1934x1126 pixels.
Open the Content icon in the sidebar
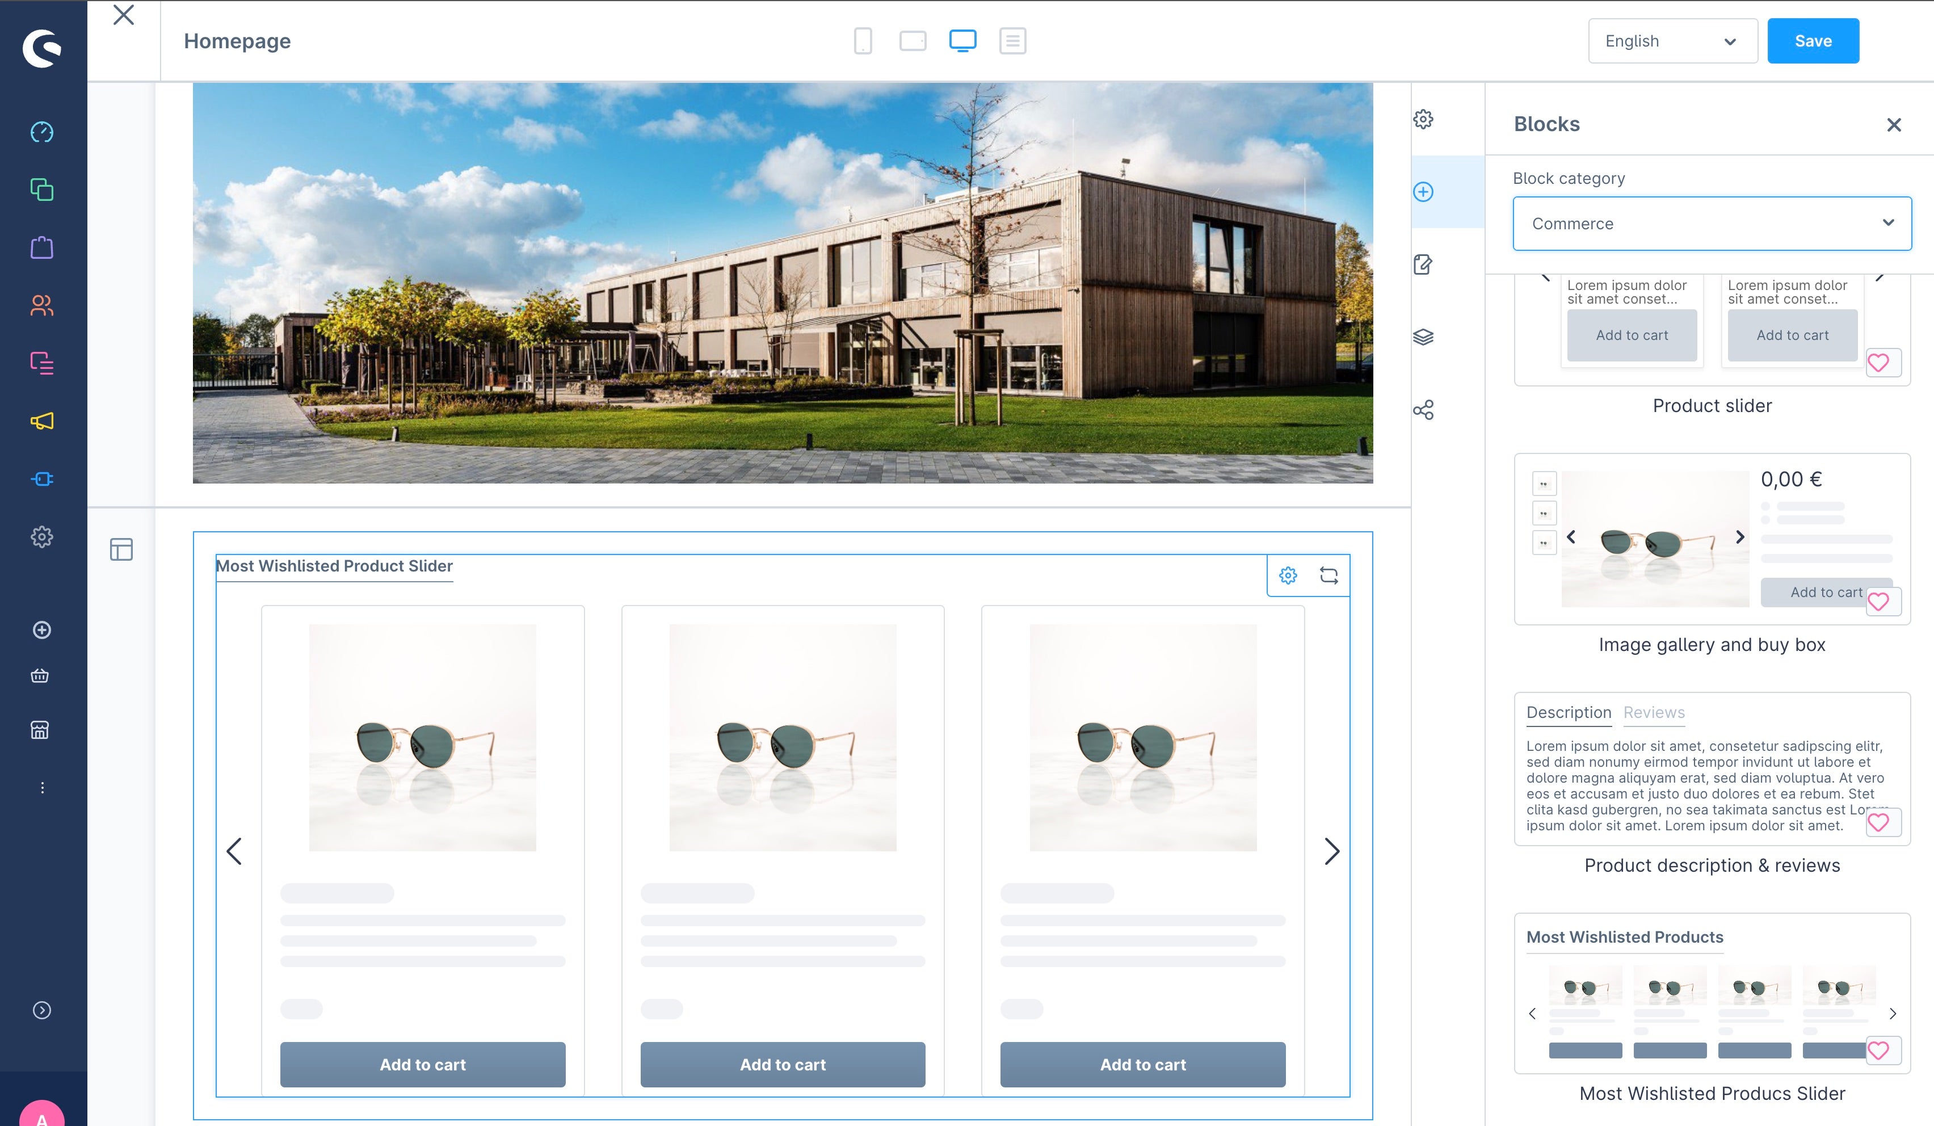click(x=41, y=363)
